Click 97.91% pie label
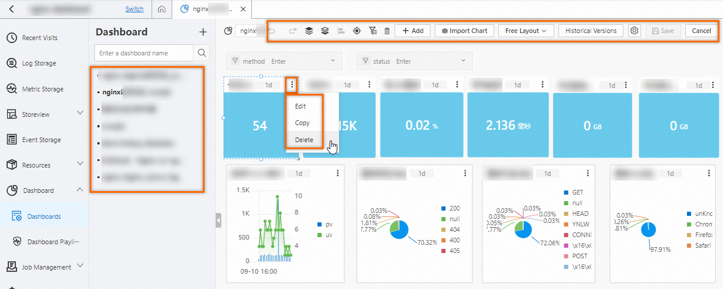Image resolution: width=723 pixels, height=289 pixels. (659, 250)
